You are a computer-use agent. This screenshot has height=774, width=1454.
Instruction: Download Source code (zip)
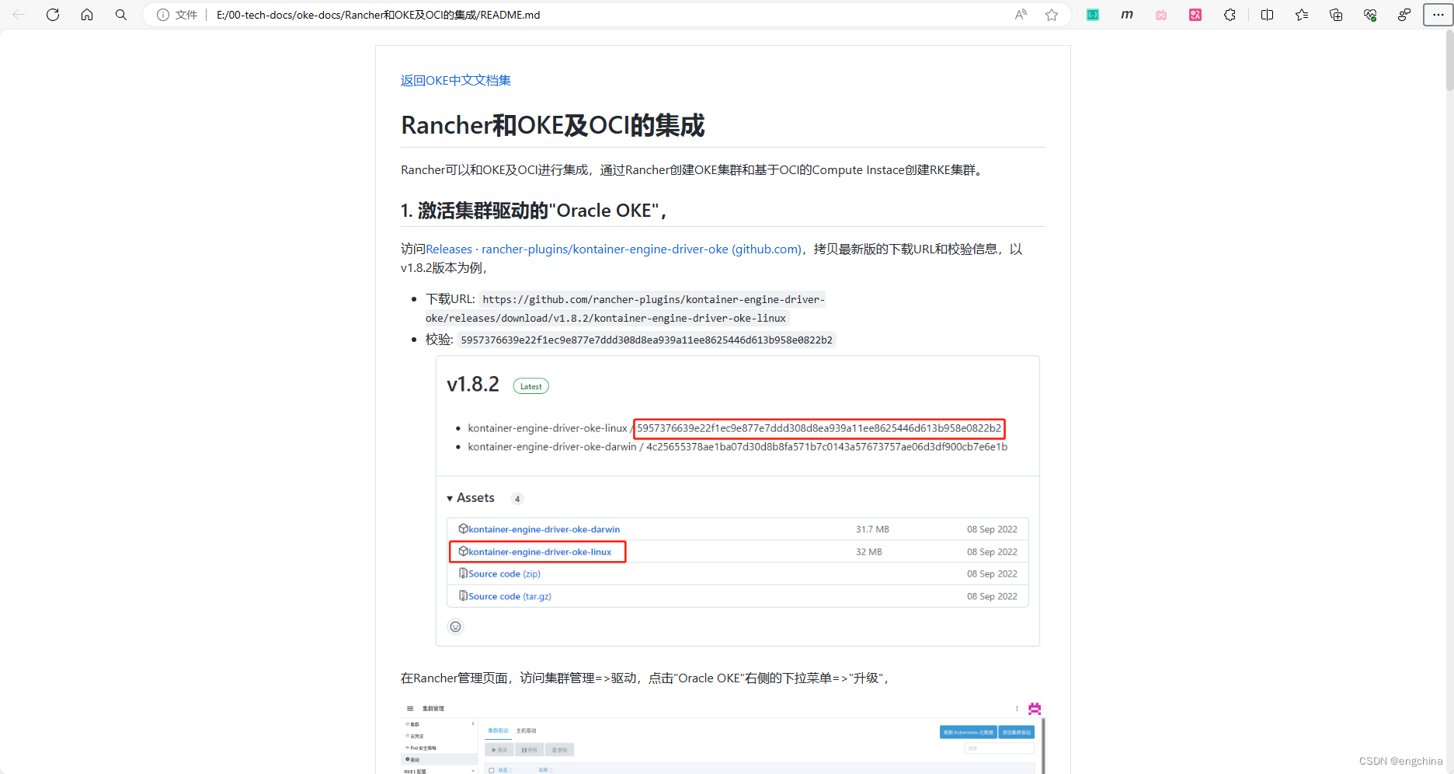point(504,574)
